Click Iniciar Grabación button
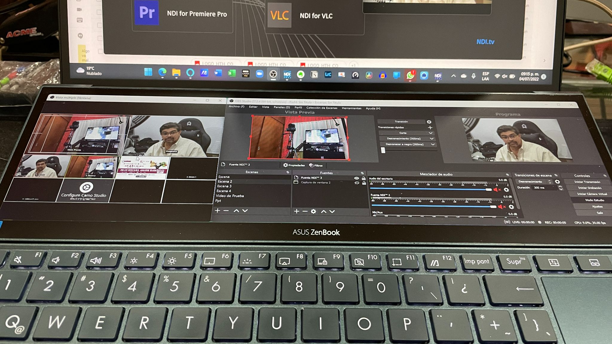The width and height of the screenshot is (612, 344). (x=589, y=188)
